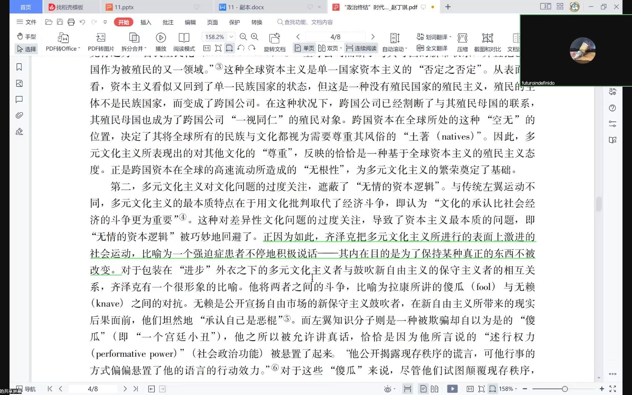Jump to last page in status bar
632x395 pixels.
coord(136,389)
